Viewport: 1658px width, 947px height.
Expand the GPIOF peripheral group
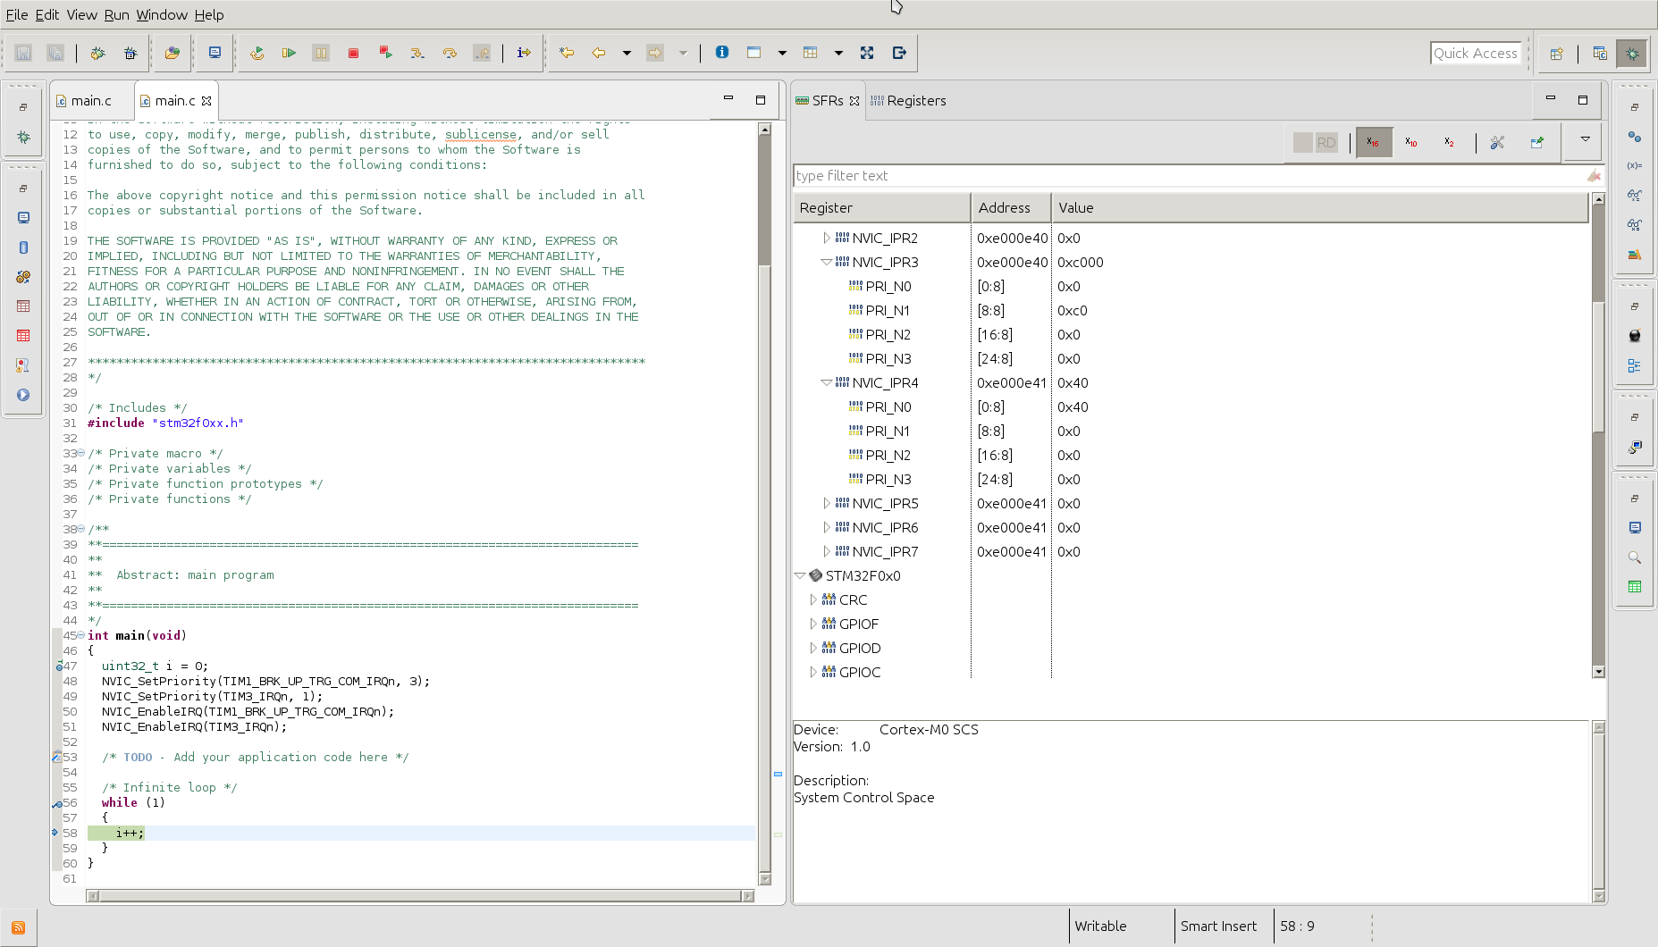812,624
